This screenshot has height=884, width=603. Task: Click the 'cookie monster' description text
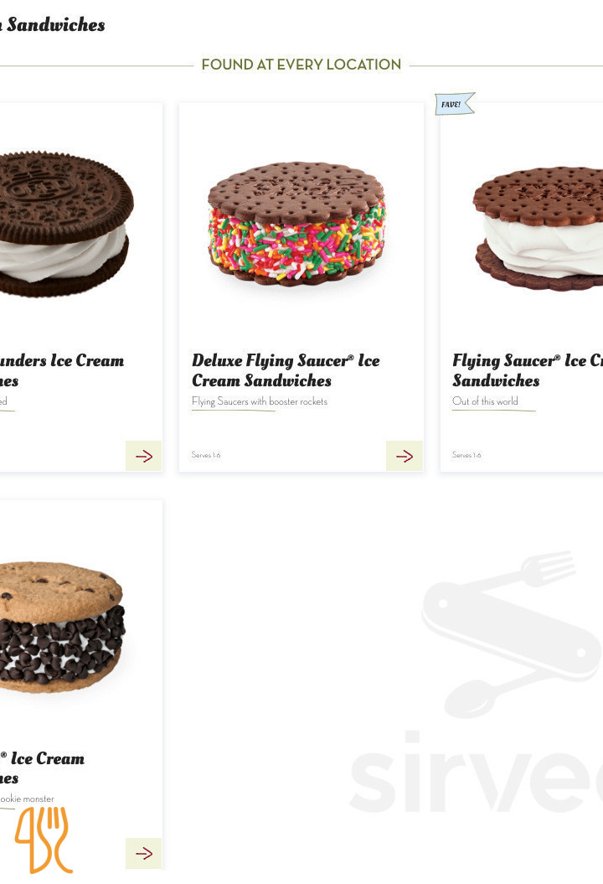tap(27, 799)
